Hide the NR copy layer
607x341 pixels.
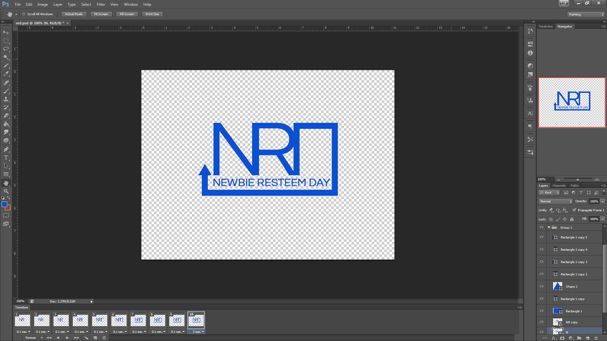[x=542, y=322]
